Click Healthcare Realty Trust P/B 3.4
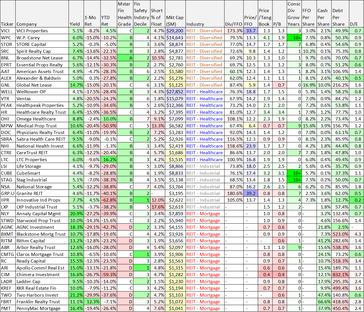364x312 pixels. pos(280,112)
